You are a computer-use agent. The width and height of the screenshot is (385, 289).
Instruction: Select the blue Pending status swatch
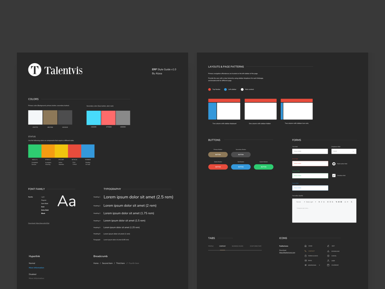click(x=88, y=151)
